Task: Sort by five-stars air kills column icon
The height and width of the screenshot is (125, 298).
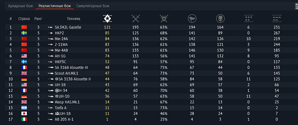Action: pyautogui.click(x=248, y=19)
